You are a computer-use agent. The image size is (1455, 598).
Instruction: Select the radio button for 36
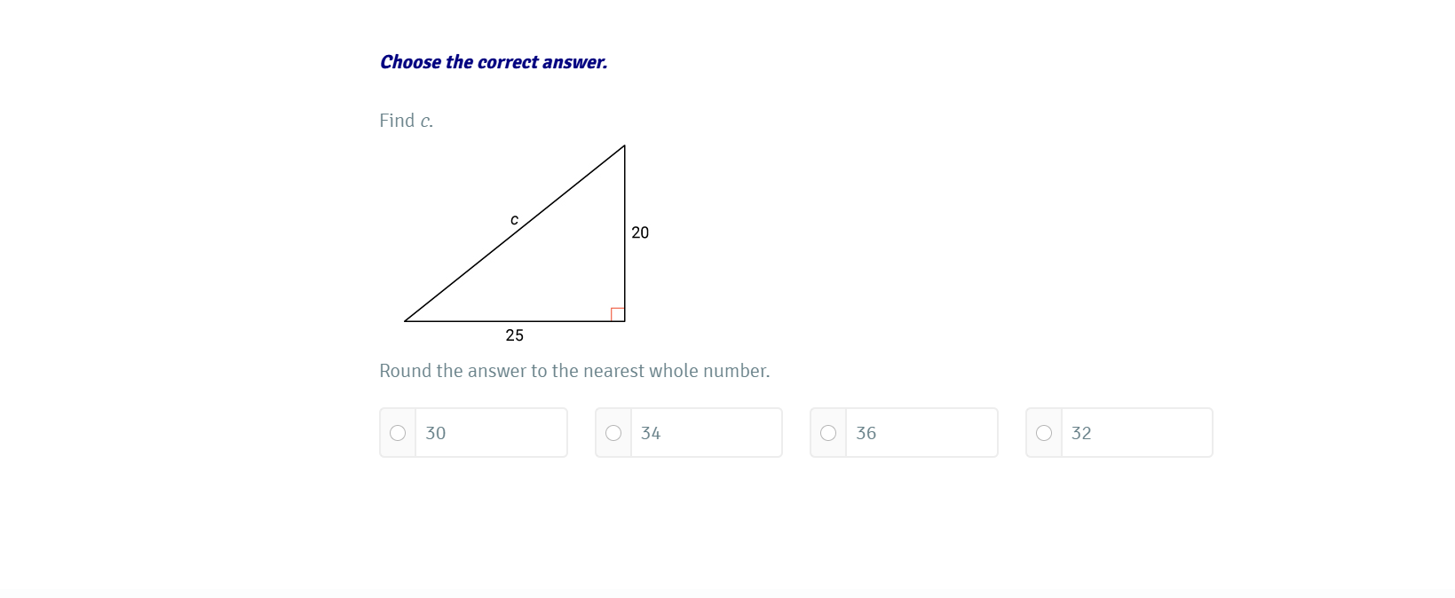tap(828, 433)
